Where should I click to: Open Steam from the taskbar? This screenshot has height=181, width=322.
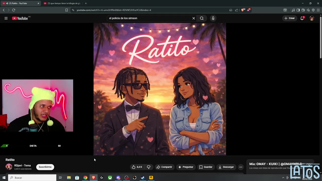click(x=143, y=178)
